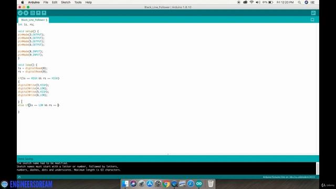Click the 'pinMode(3,OUTPUT);' line
The image size is (336, 189).
pyautogui.click(x=31, y=35)
